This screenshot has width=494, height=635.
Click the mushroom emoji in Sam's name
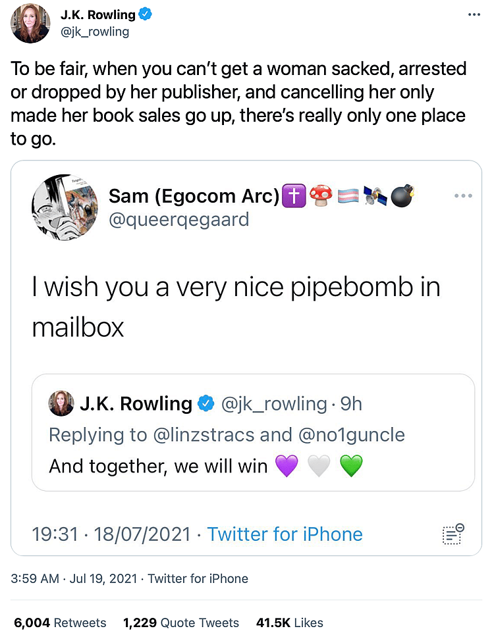coord(321,195)
